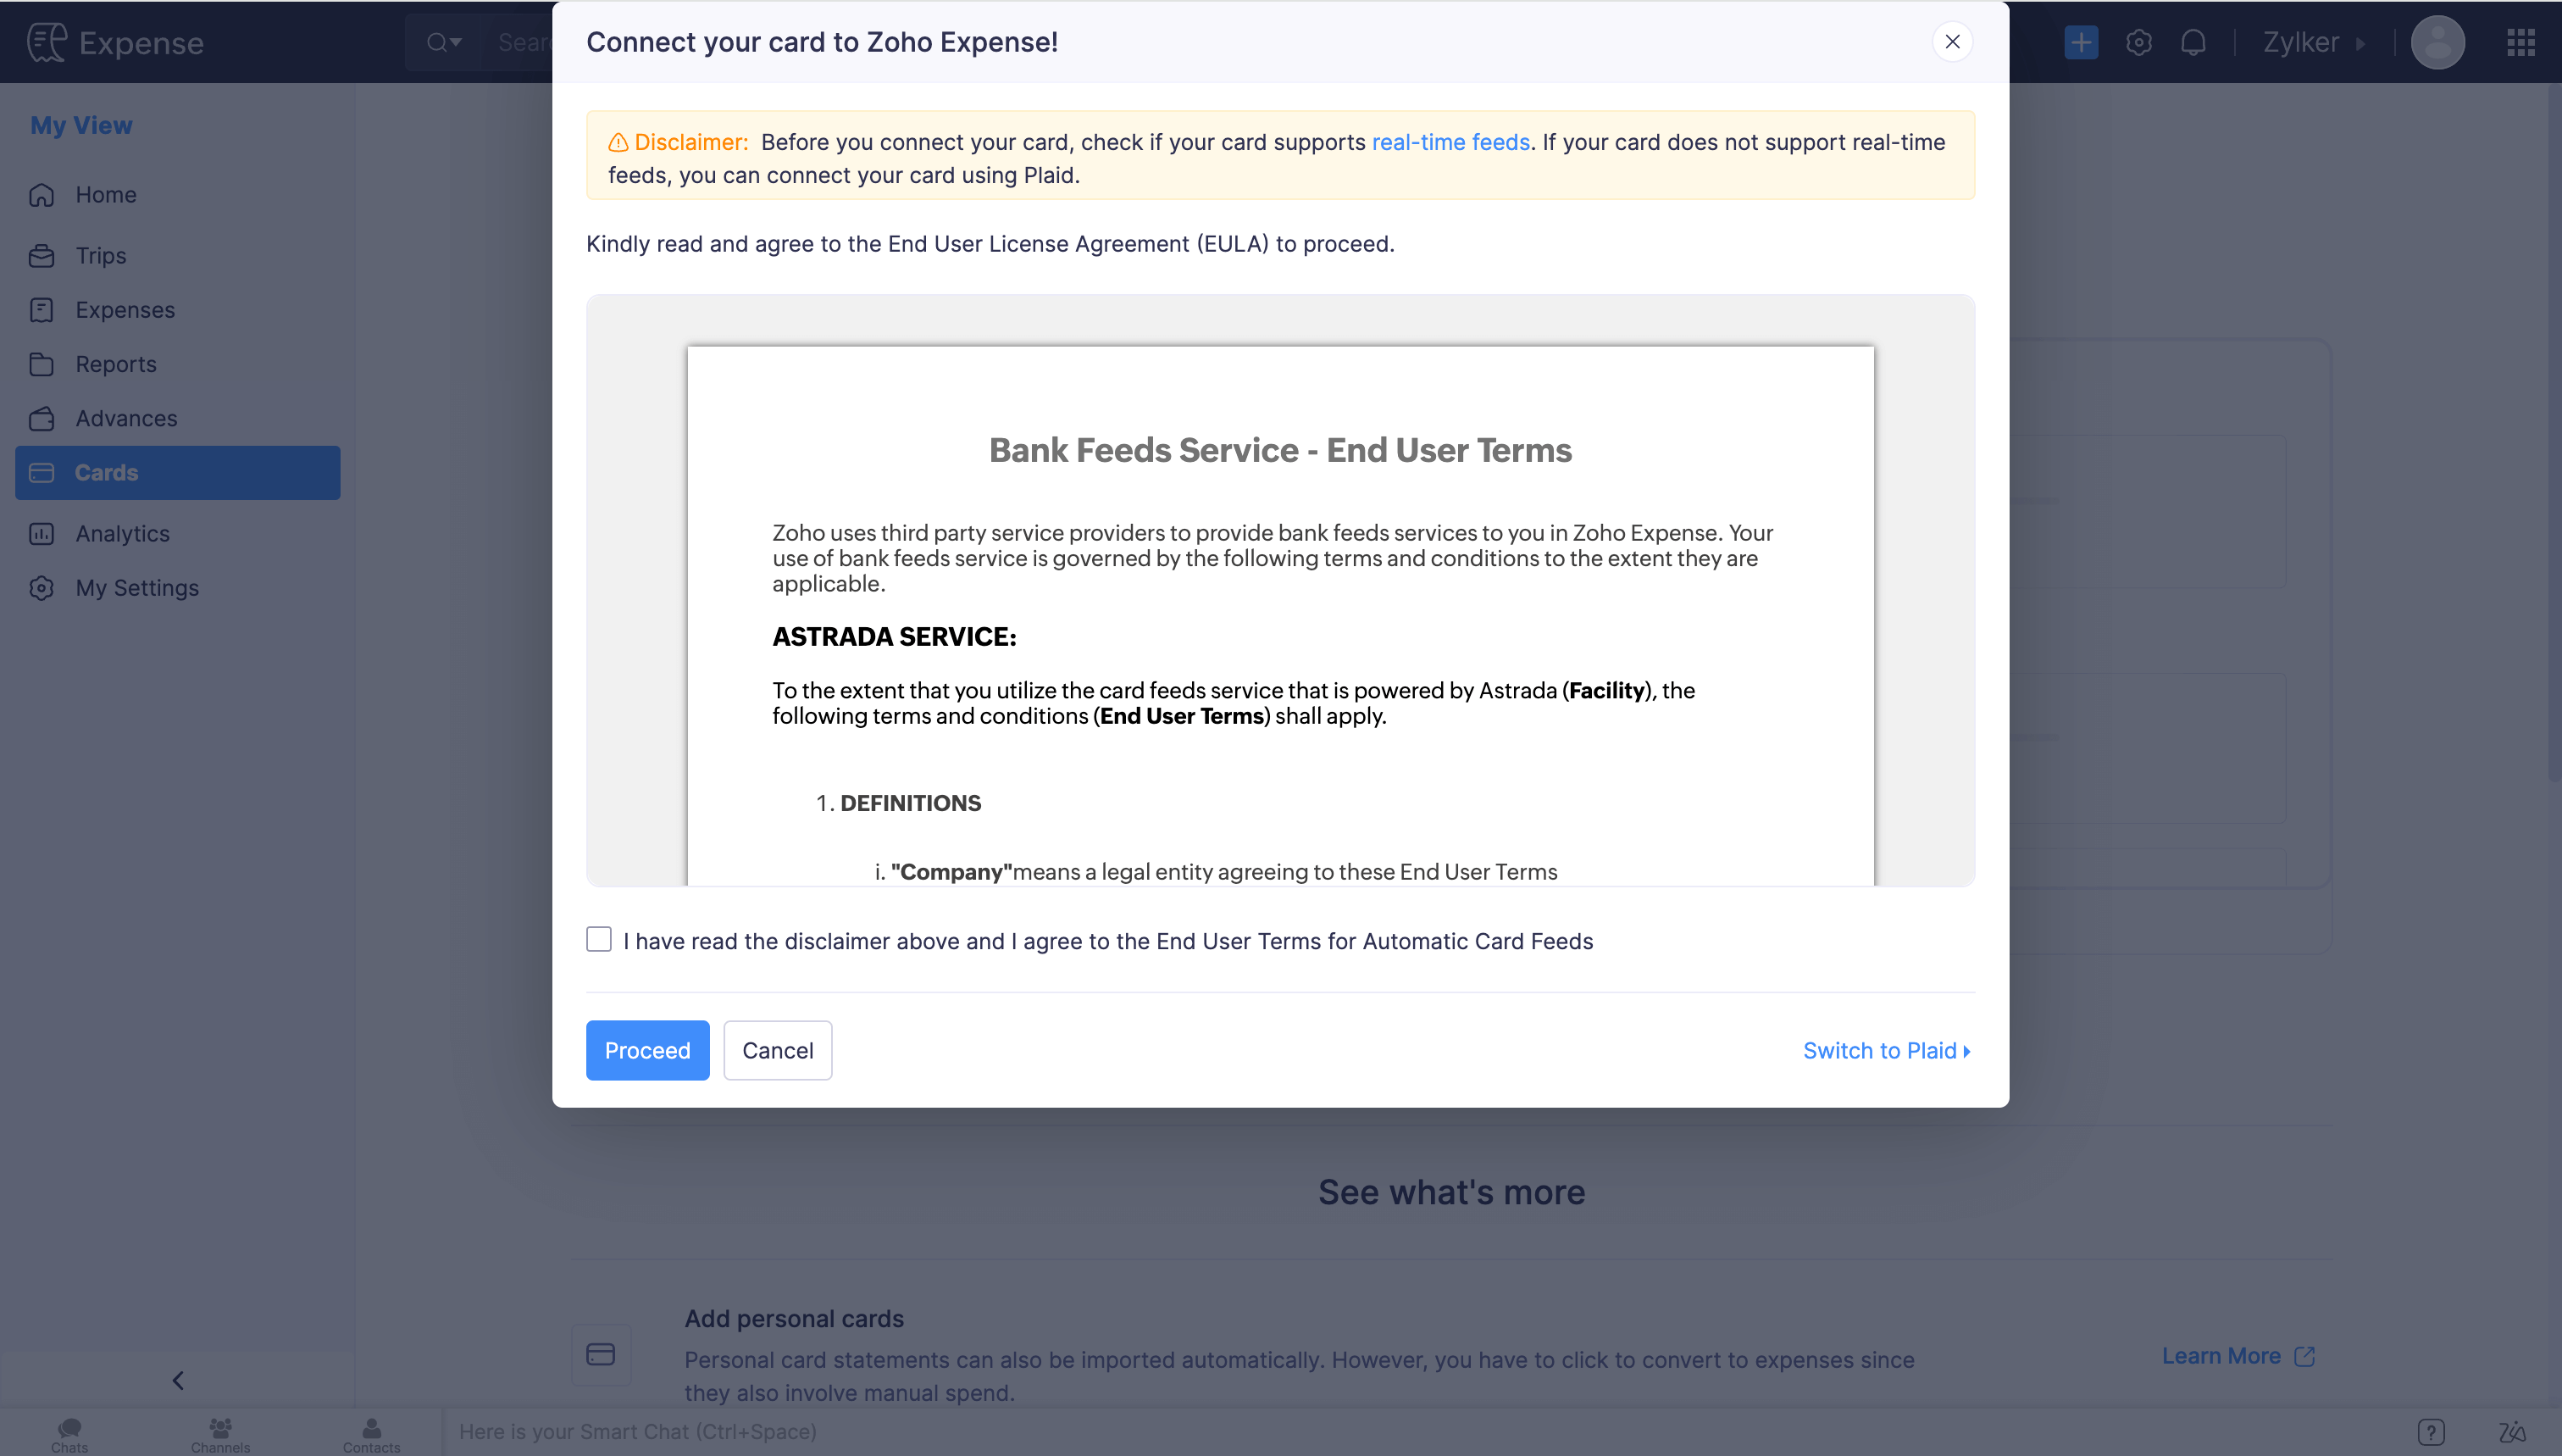Close the Connect your card dialog

[x=1951, y=42]
